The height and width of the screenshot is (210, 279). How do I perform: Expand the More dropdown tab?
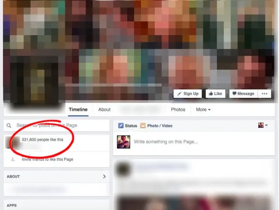[203, 110]
